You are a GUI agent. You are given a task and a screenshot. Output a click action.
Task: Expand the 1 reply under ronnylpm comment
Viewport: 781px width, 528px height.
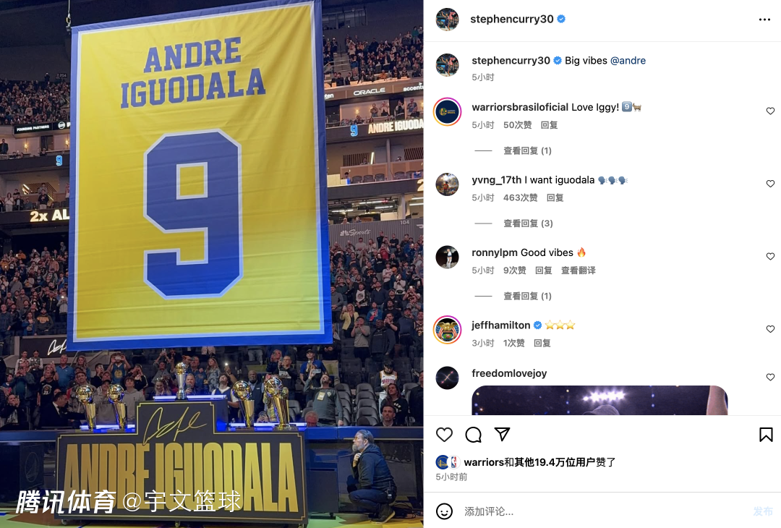pyautogui.click(x=527, y=296)
